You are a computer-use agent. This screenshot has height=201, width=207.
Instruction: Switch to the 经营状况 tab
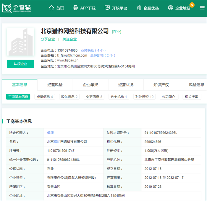pos(126,85)
